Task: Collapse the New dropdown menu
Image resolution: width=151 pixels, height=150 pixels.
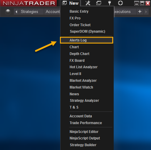Action: click(x=74, y=3)
